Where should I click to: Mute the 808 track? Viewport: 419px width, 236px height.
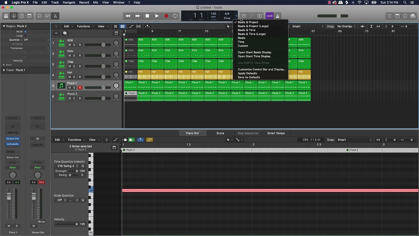point(69,45)
